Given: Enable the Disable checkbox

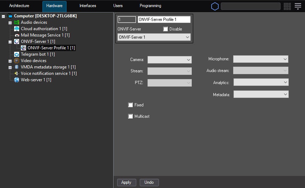Looking at the screenshot, I should tap(166, 29).
